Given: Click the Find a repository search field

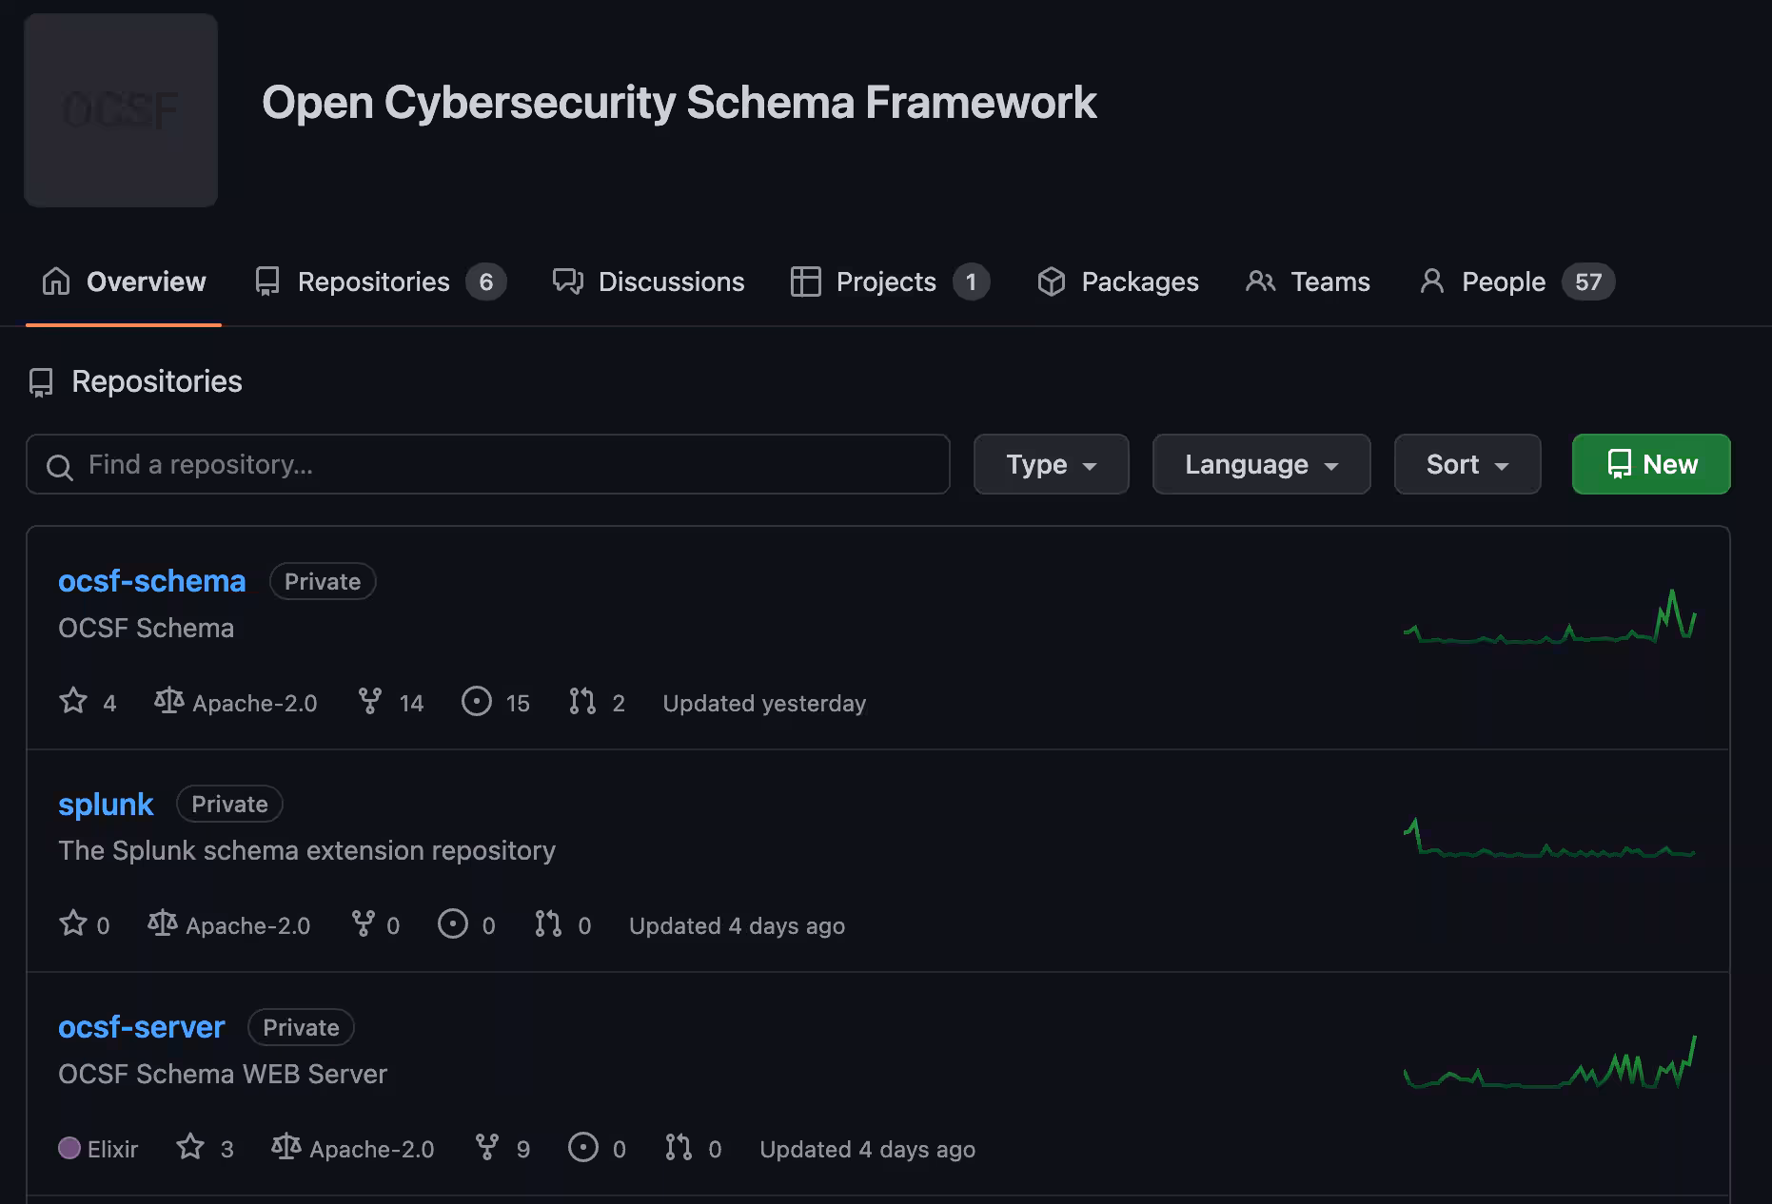Looking at the screenshot, I should (x=487, y=464).
